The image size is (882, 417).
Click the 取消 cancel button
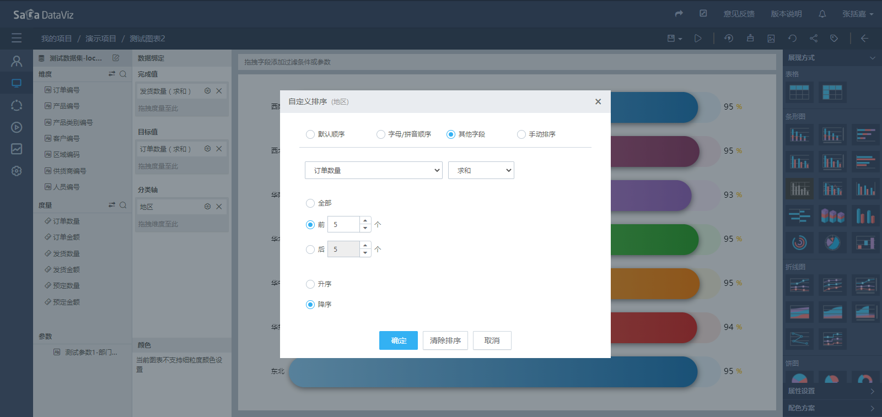(492, 340)
